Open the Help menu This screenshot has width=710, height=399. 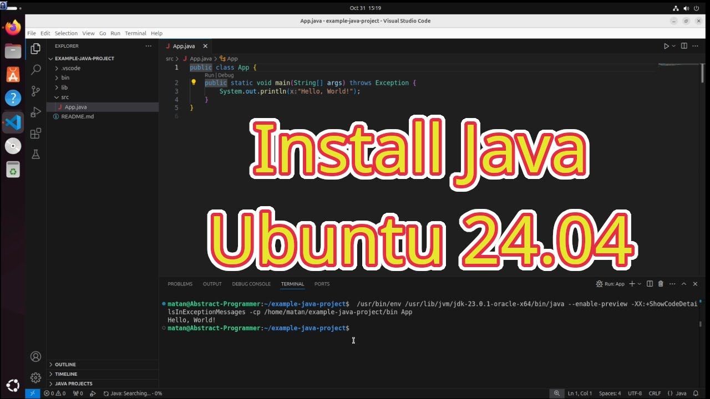[157, 33]
